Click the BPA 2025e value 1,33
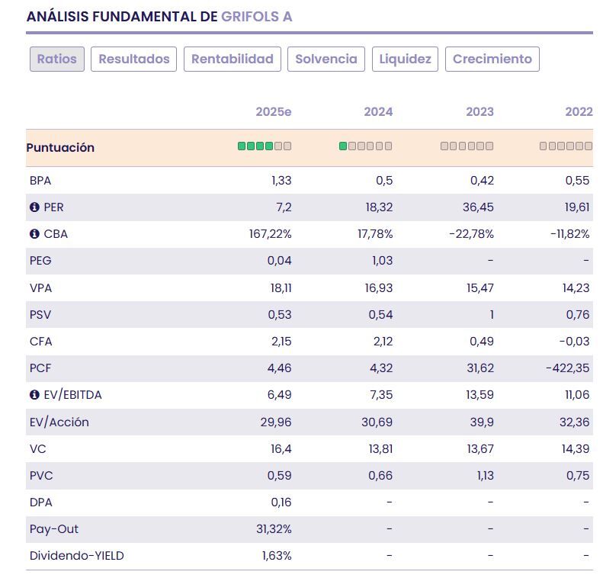Screen dimensions: 603x578 tap(281, 181)
